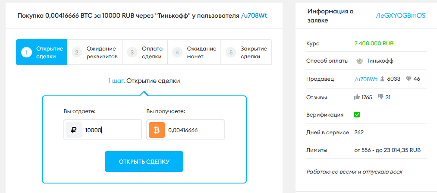
Task: Click the Курс label
Action: (x=313, y=44)
